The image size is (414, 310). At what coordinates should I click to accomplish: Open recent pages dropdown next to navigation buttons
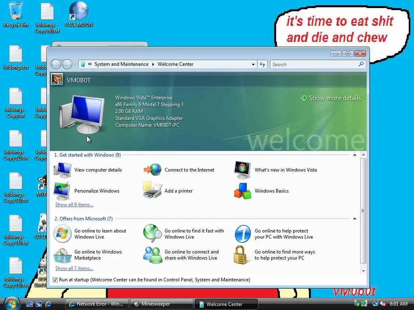click(x=75, y=64)
